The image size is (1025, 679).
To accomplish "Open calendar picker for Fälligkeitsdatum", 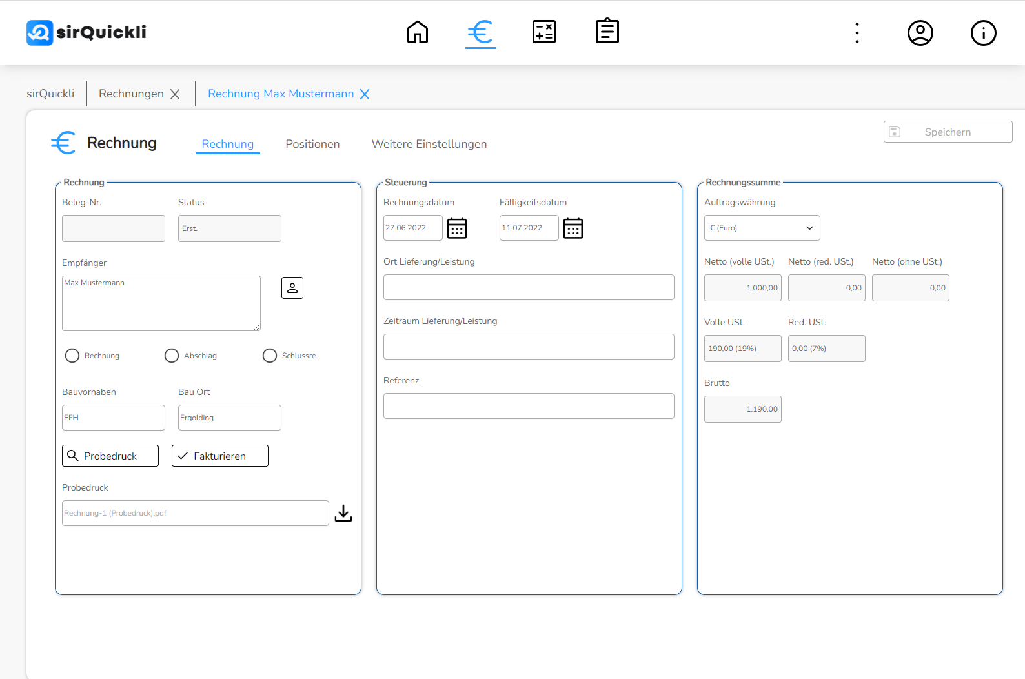I will [573, 228].
